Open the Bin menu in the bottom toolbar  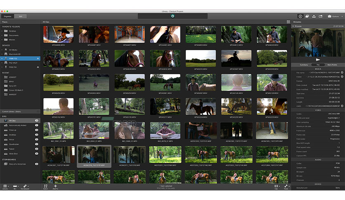[x=15, y=187]
